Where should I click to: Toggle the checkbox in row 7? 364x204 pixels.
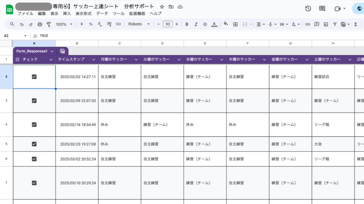coord(34,183)
